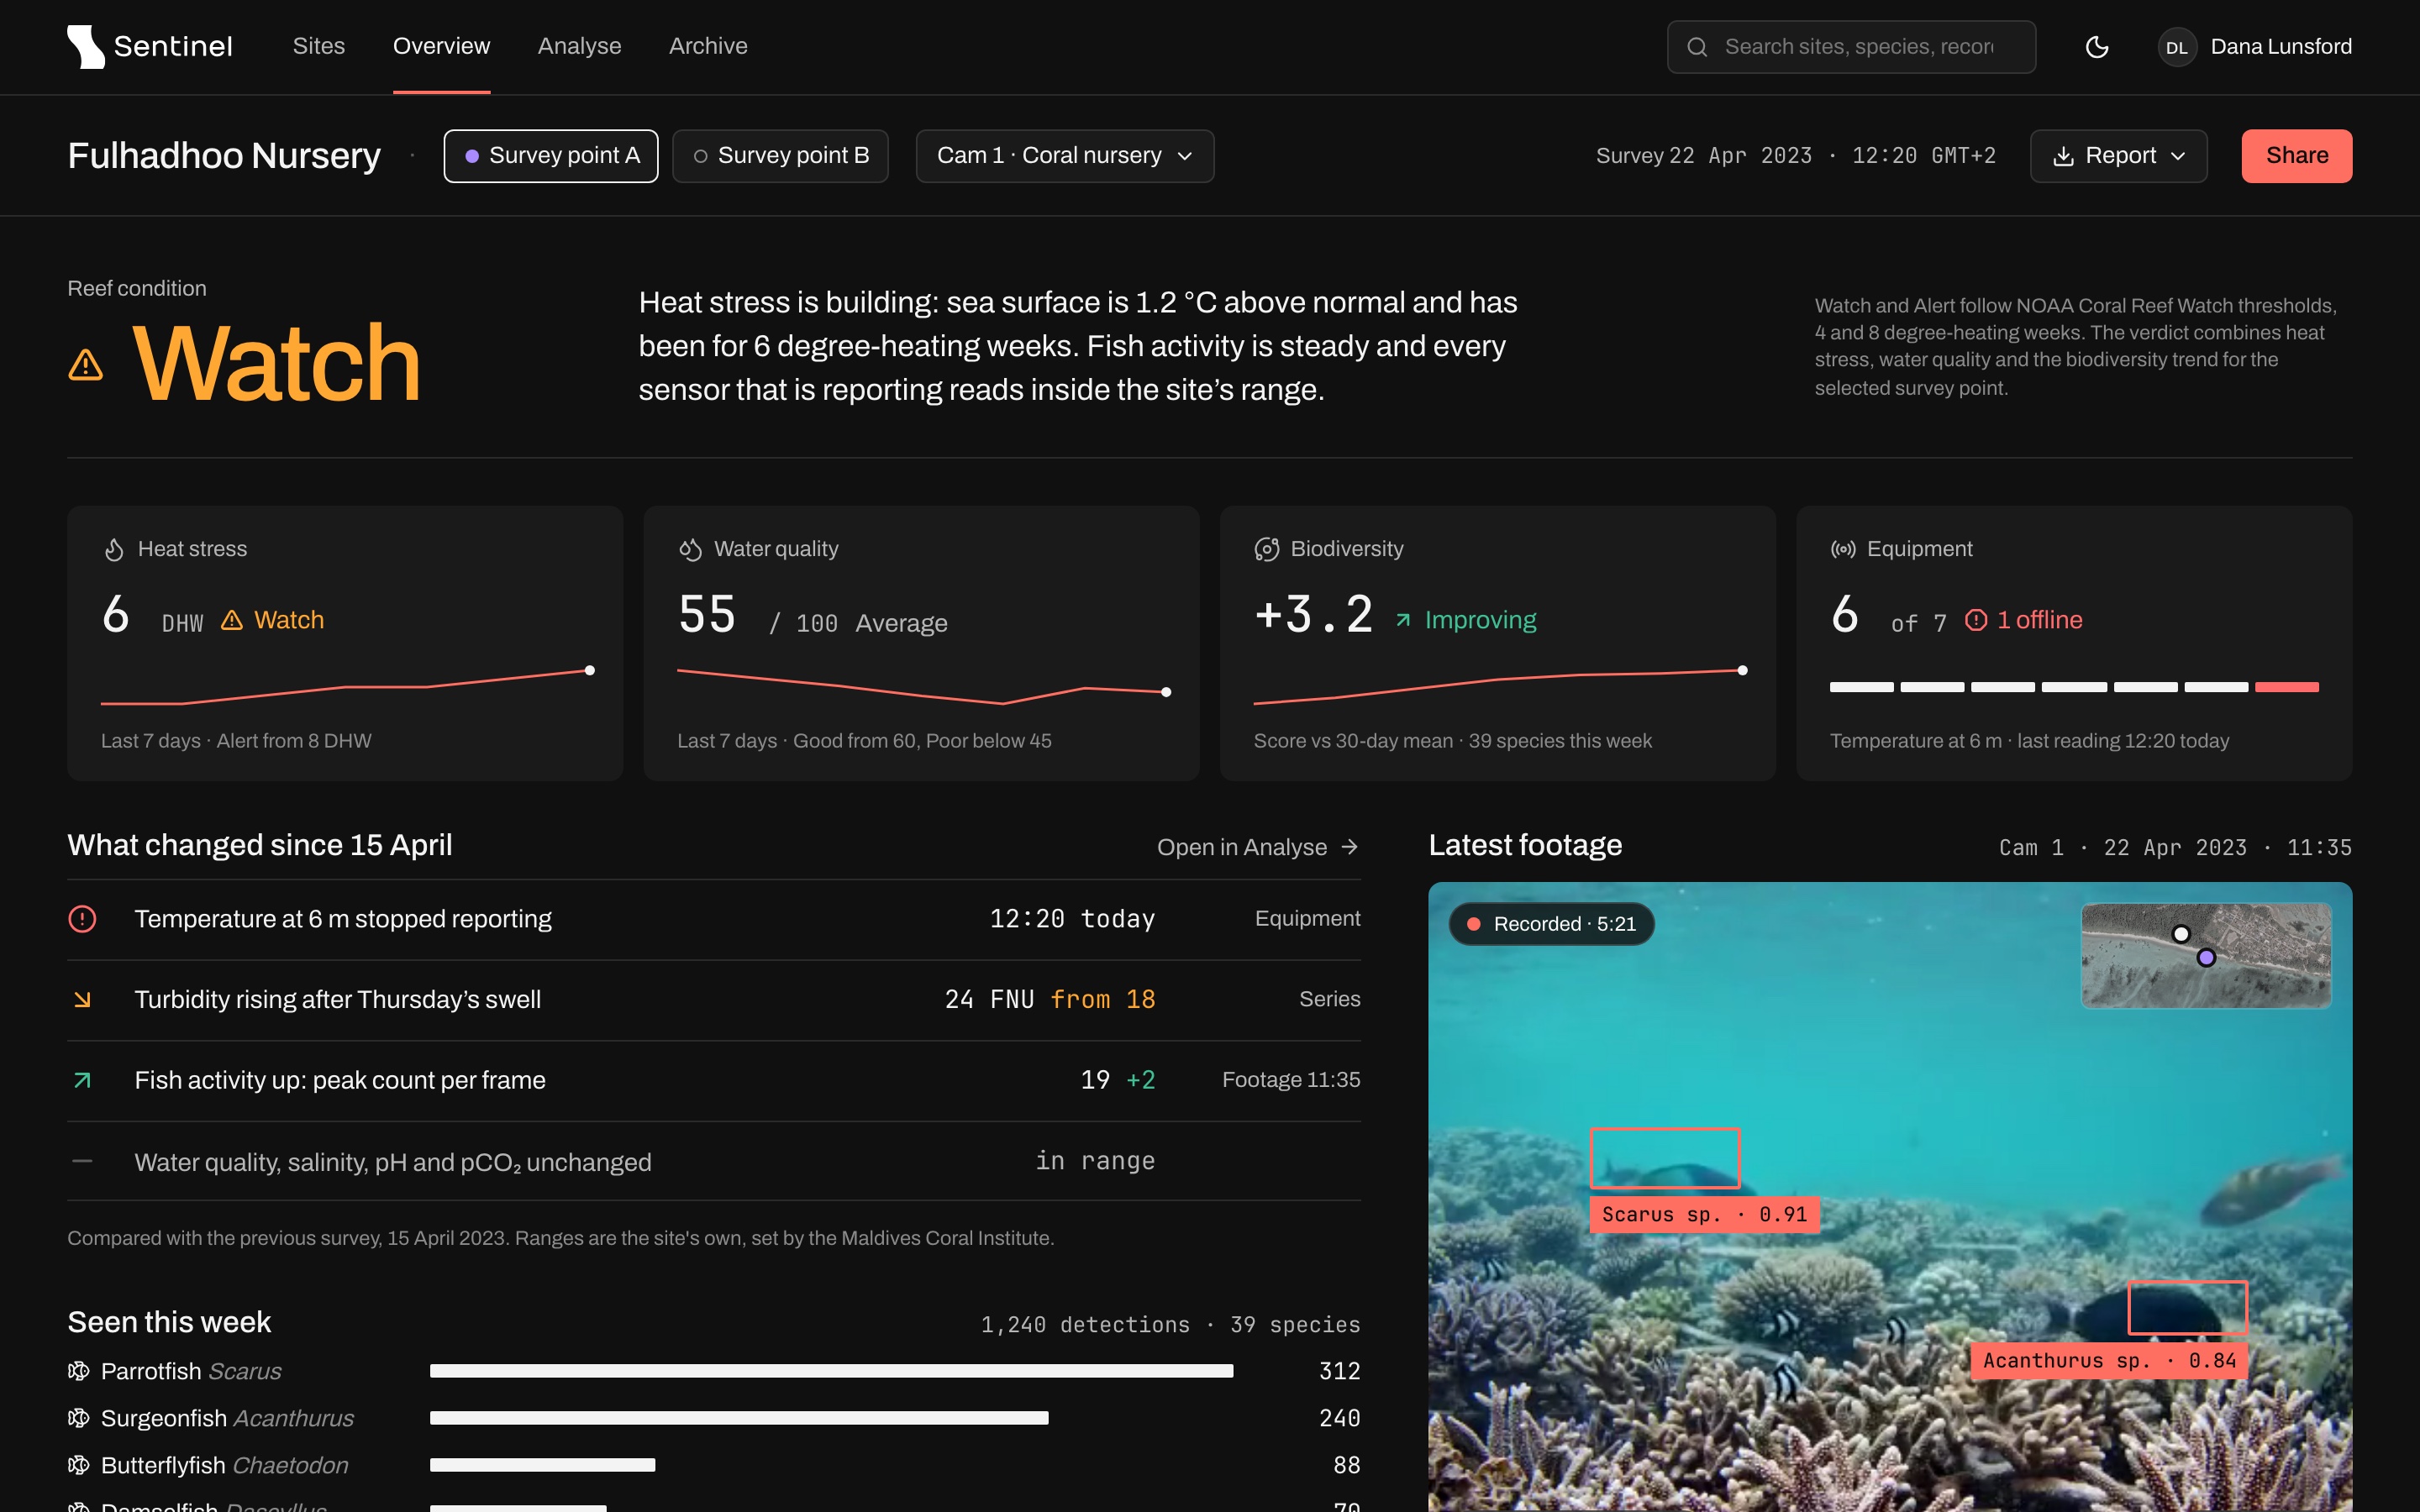Click the fish activity up-arrow icon
This screenshot has width=2420, height=1512.
(82, 1080)
